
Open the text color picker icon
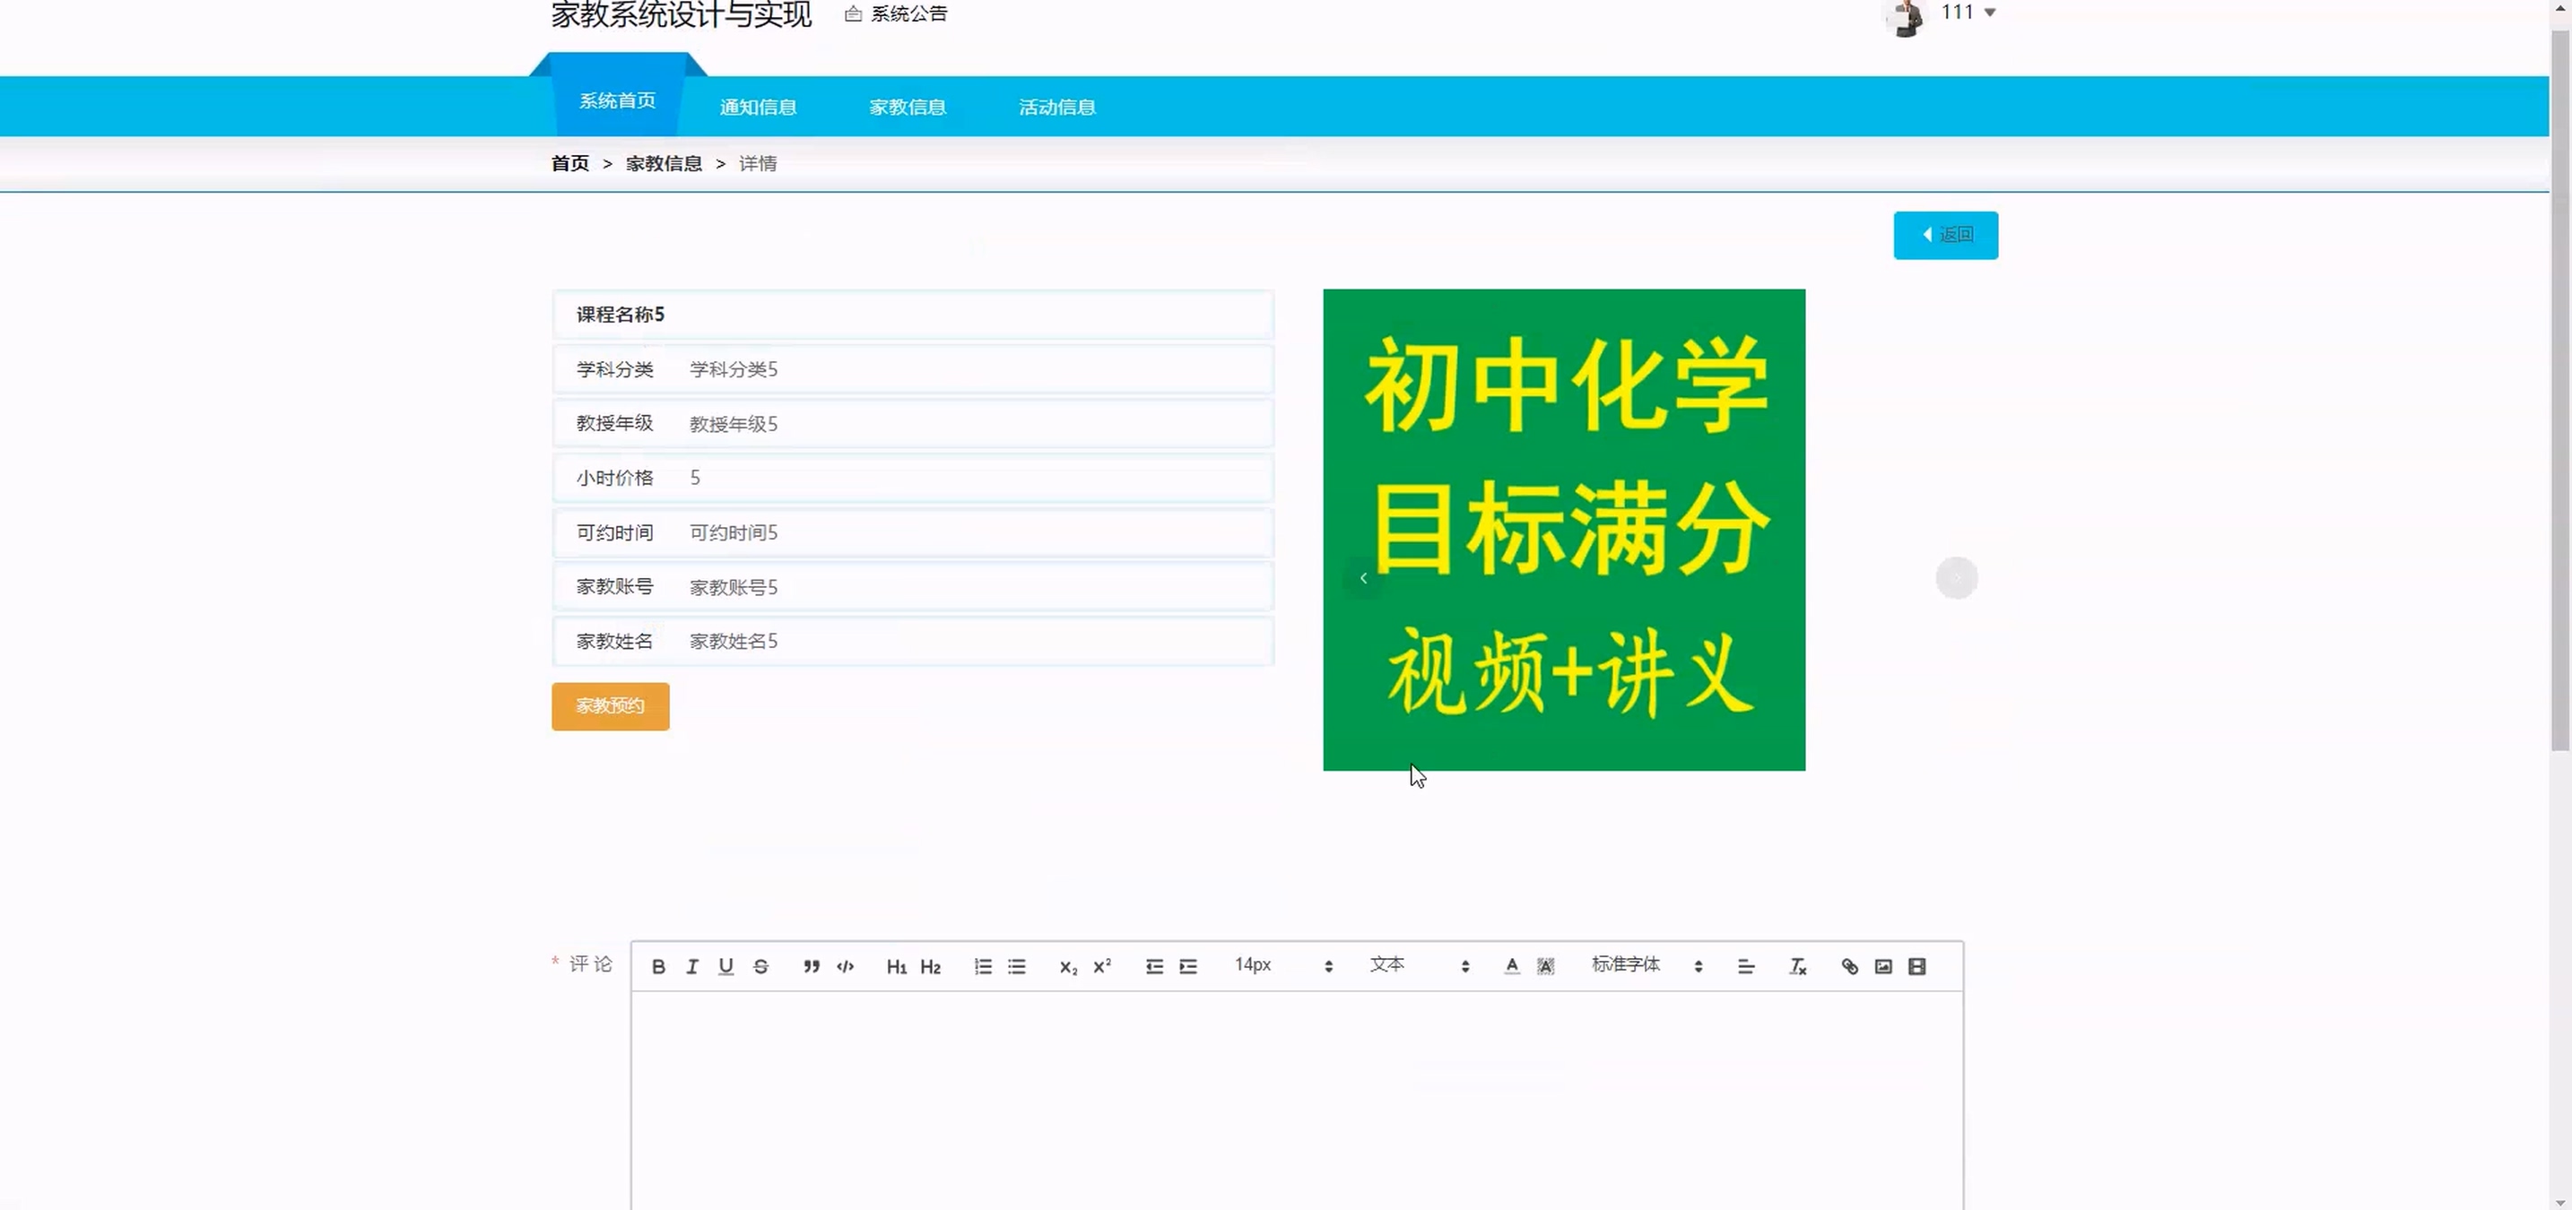[1512, 965]
